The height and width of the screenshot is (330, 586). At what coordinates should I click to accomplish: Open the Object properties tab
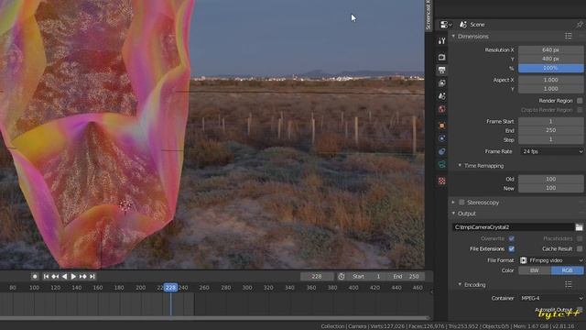coord(441,126)
